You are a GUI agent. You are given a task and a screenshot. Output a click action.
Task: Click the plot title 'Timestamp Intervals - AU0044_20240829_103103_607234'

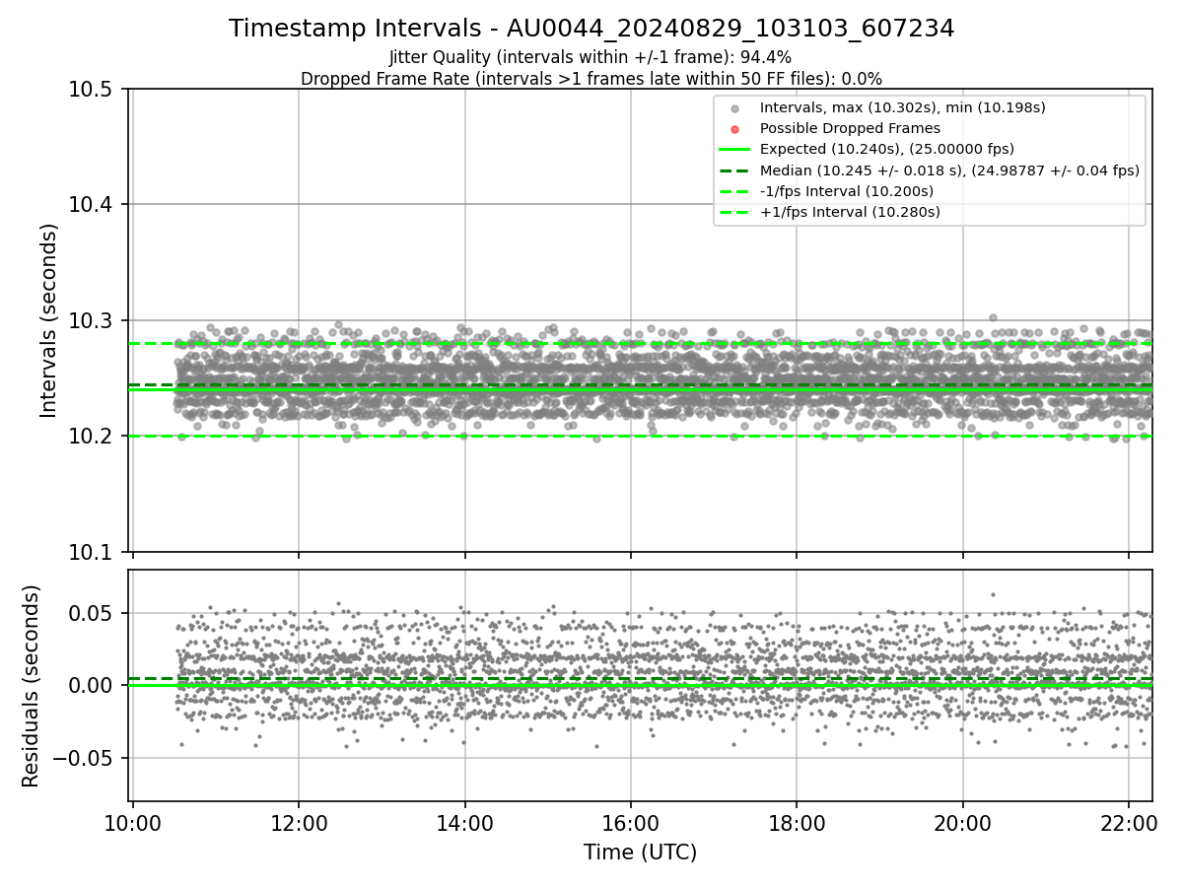point(591,29)
